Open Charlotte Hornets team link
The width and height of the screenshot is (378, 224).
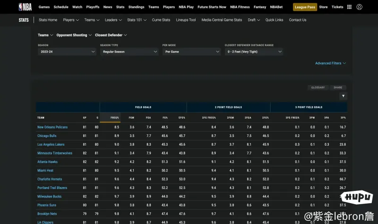tap(50, 179)
